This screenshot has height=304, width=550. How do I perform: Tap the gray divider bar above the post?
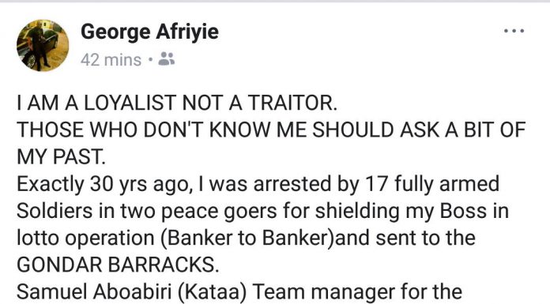point(275,2)
